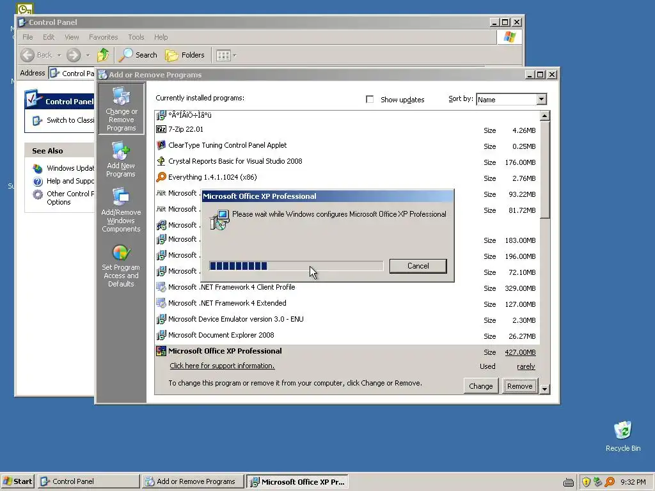Toggle the Folders toolbar button in Control Panel

click(x=185, y=55)
